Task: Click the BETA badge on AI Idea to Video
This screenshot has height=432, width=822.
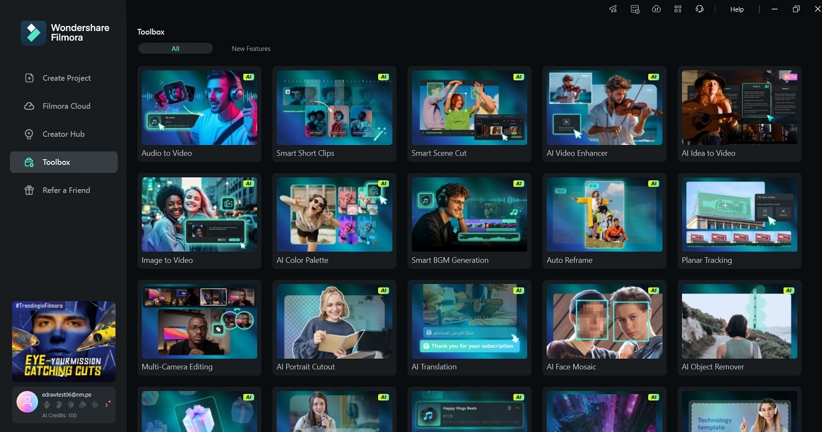Action: click(x=790, y=77)
